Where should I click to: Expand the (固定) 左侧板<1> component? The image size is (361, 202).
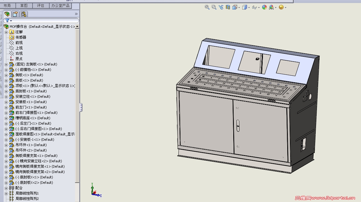click(x=6, y=64)
